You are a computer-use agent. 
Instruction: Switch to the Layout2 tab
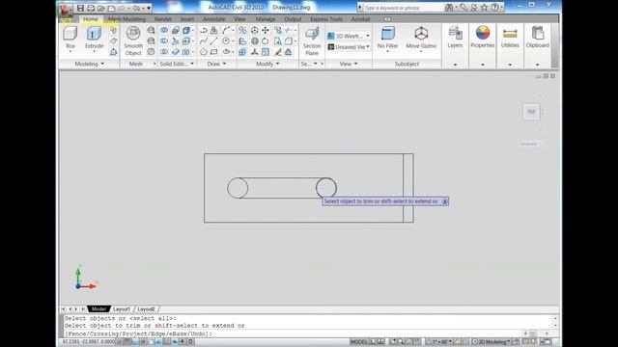click(146, 309)
